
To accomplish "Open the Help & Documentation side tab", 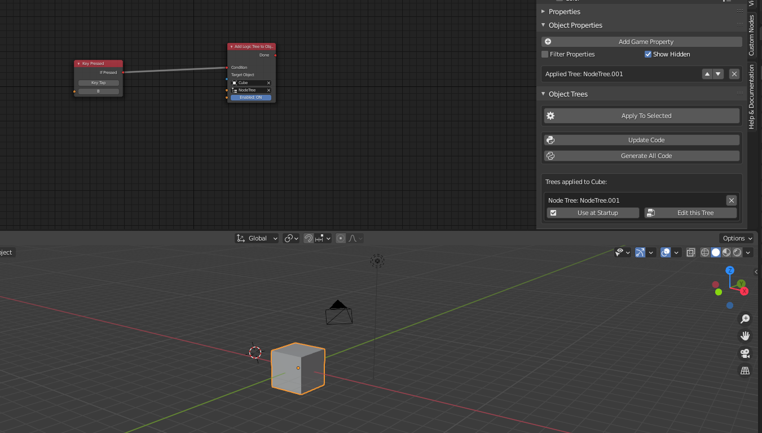I will click(x=752, y=97).
